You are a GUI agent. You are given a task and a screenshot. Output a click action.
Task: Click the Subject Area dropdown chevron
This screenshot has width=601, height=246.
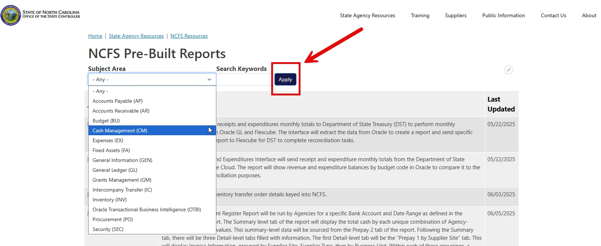pos(209,79)
